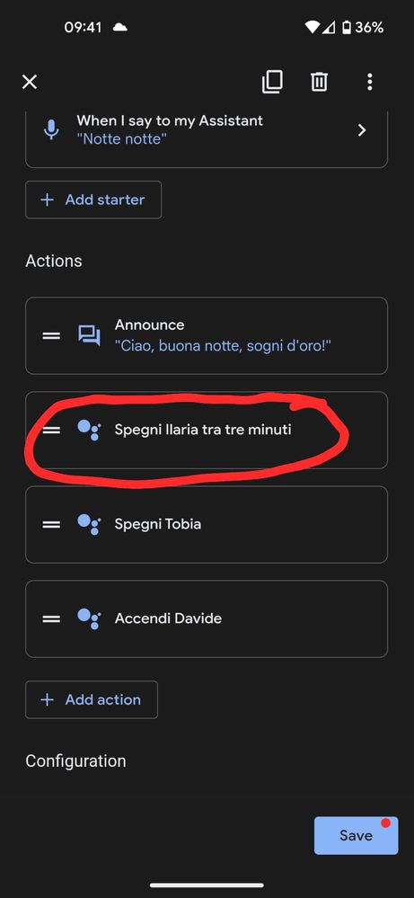Tap Assistant icon beside Spegni Tobia
The height and width of the screenshot is (898, 414).
click(89, 524)
